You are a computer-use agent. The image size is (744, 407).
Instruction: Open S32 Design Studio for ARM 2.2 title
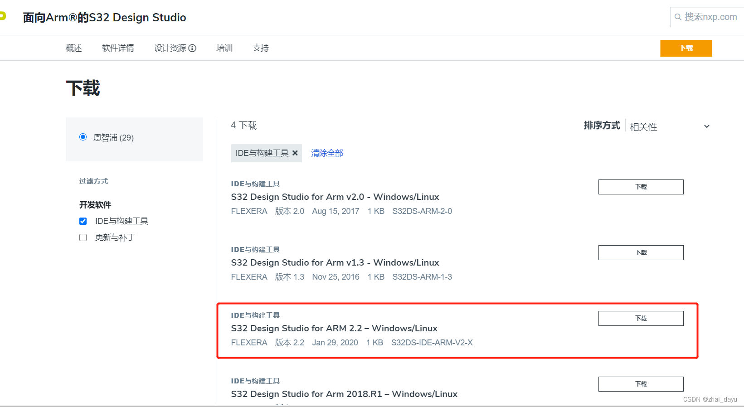(334, 328)
